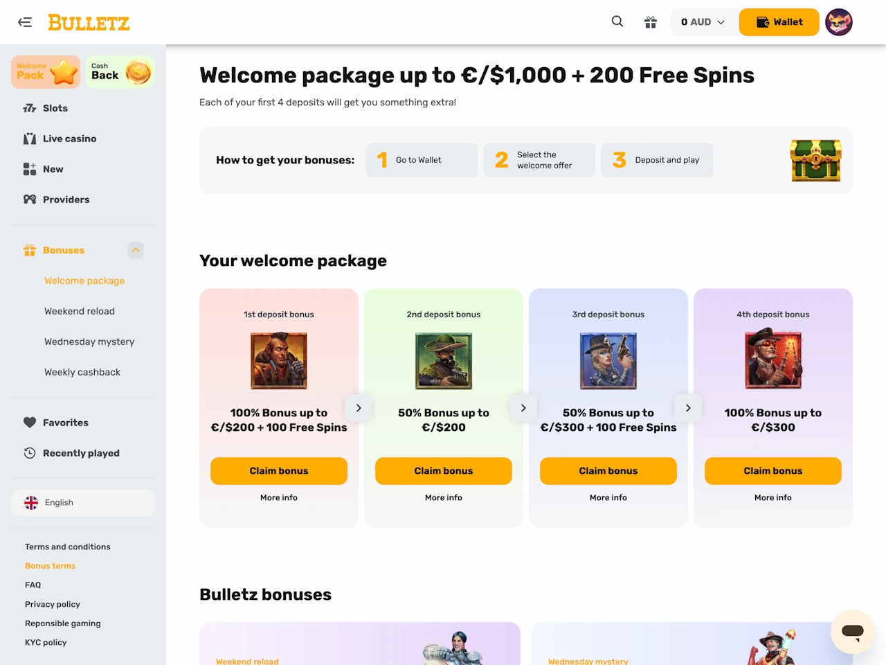Collapse the sidebar with the menu arrow icon
The height and width of the screenshot is (665, 886).
click(x=25, y=22)
